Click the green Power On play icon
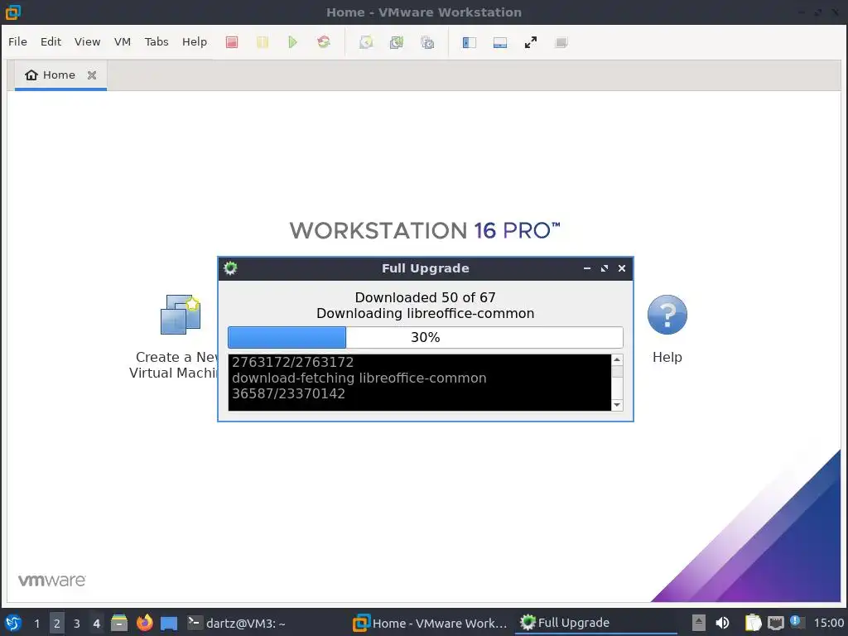The width and height of the screenshot is (848, 636). click(x=292, y=42)
